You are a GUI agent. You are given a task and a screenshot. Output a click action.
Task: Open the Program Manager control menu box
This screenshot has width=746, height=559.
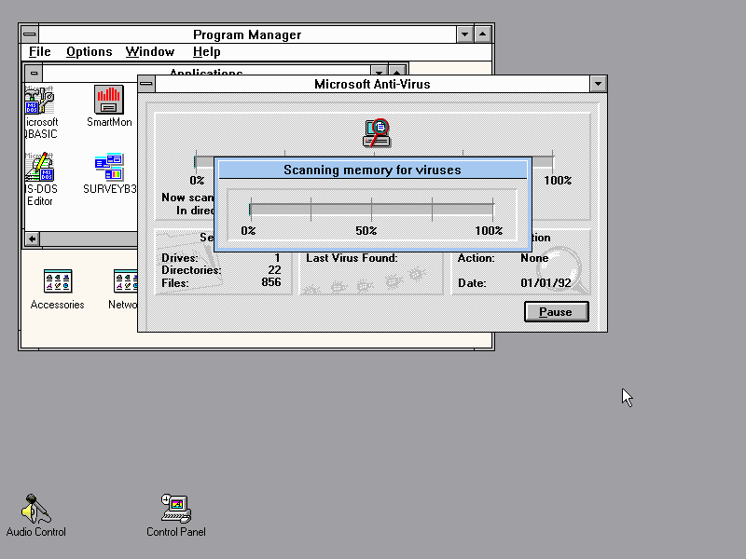(30, 34)
